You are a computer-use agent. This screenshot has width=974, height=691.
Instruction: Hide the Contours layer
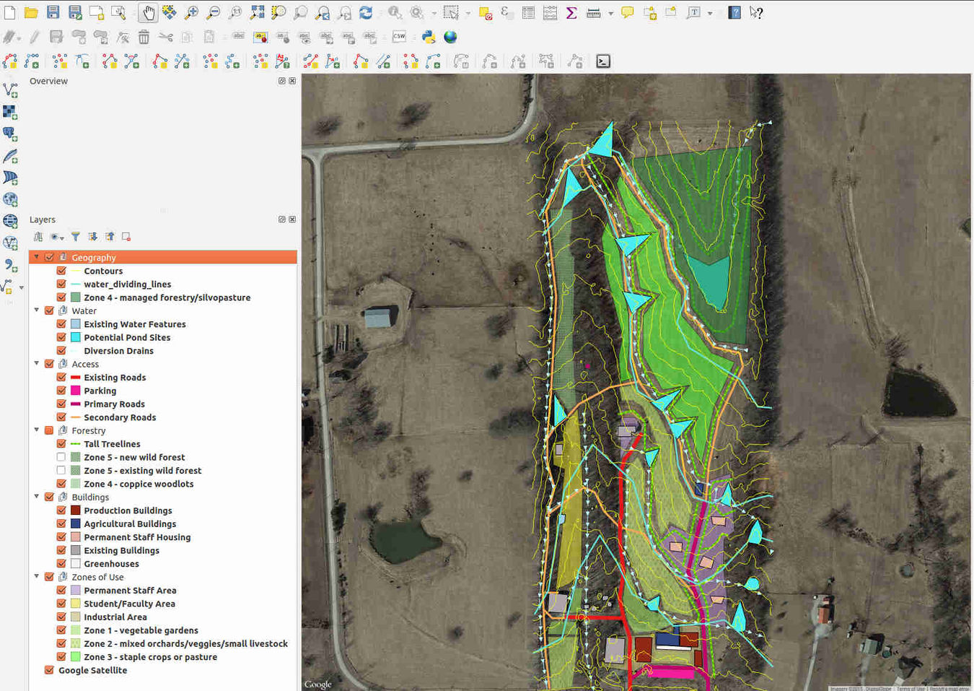[x=61, y=271]
